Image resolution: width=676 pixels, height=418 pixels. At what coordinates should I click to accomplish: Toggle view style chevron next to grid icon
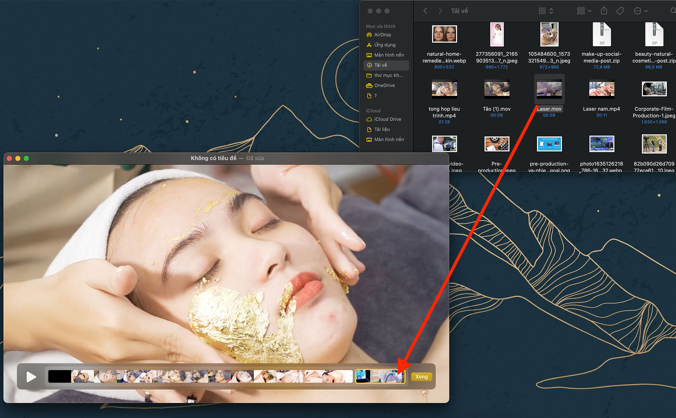[551, 11]
